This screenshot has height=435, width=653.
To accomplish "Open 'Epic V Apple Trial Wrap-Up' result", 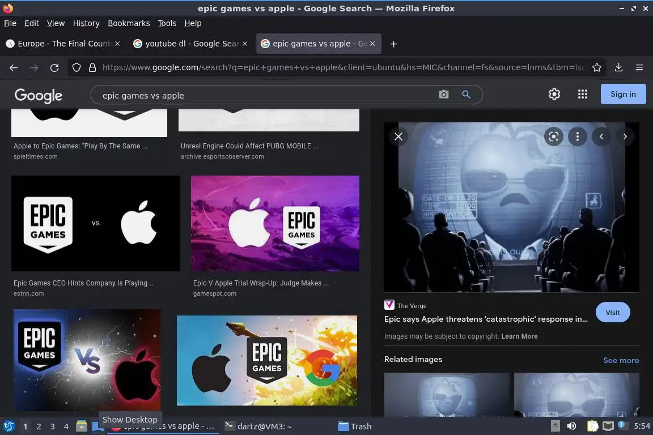I will coord(261,283).
